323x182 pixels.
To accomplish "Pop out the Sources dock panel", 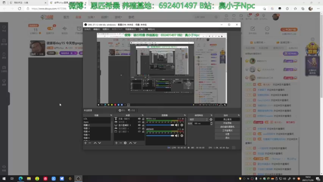I will (143, 115).
